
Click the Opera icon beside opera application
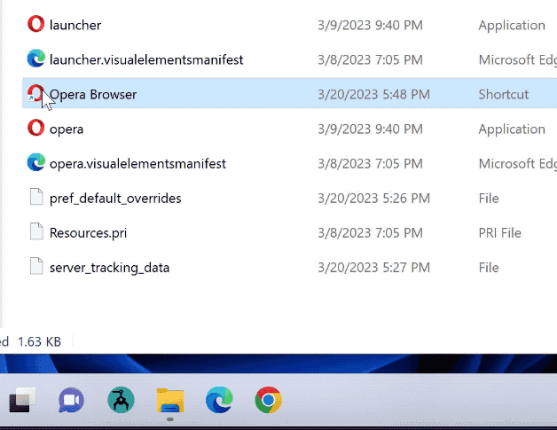[35, 128]
